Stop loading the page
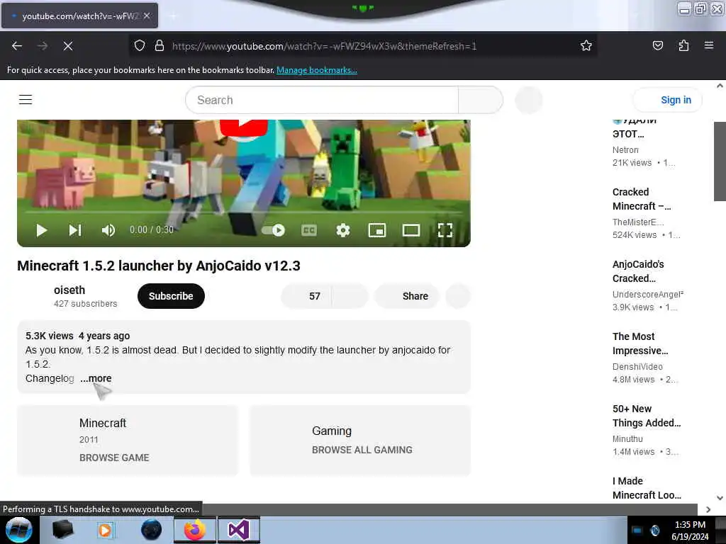 [67, 46]
